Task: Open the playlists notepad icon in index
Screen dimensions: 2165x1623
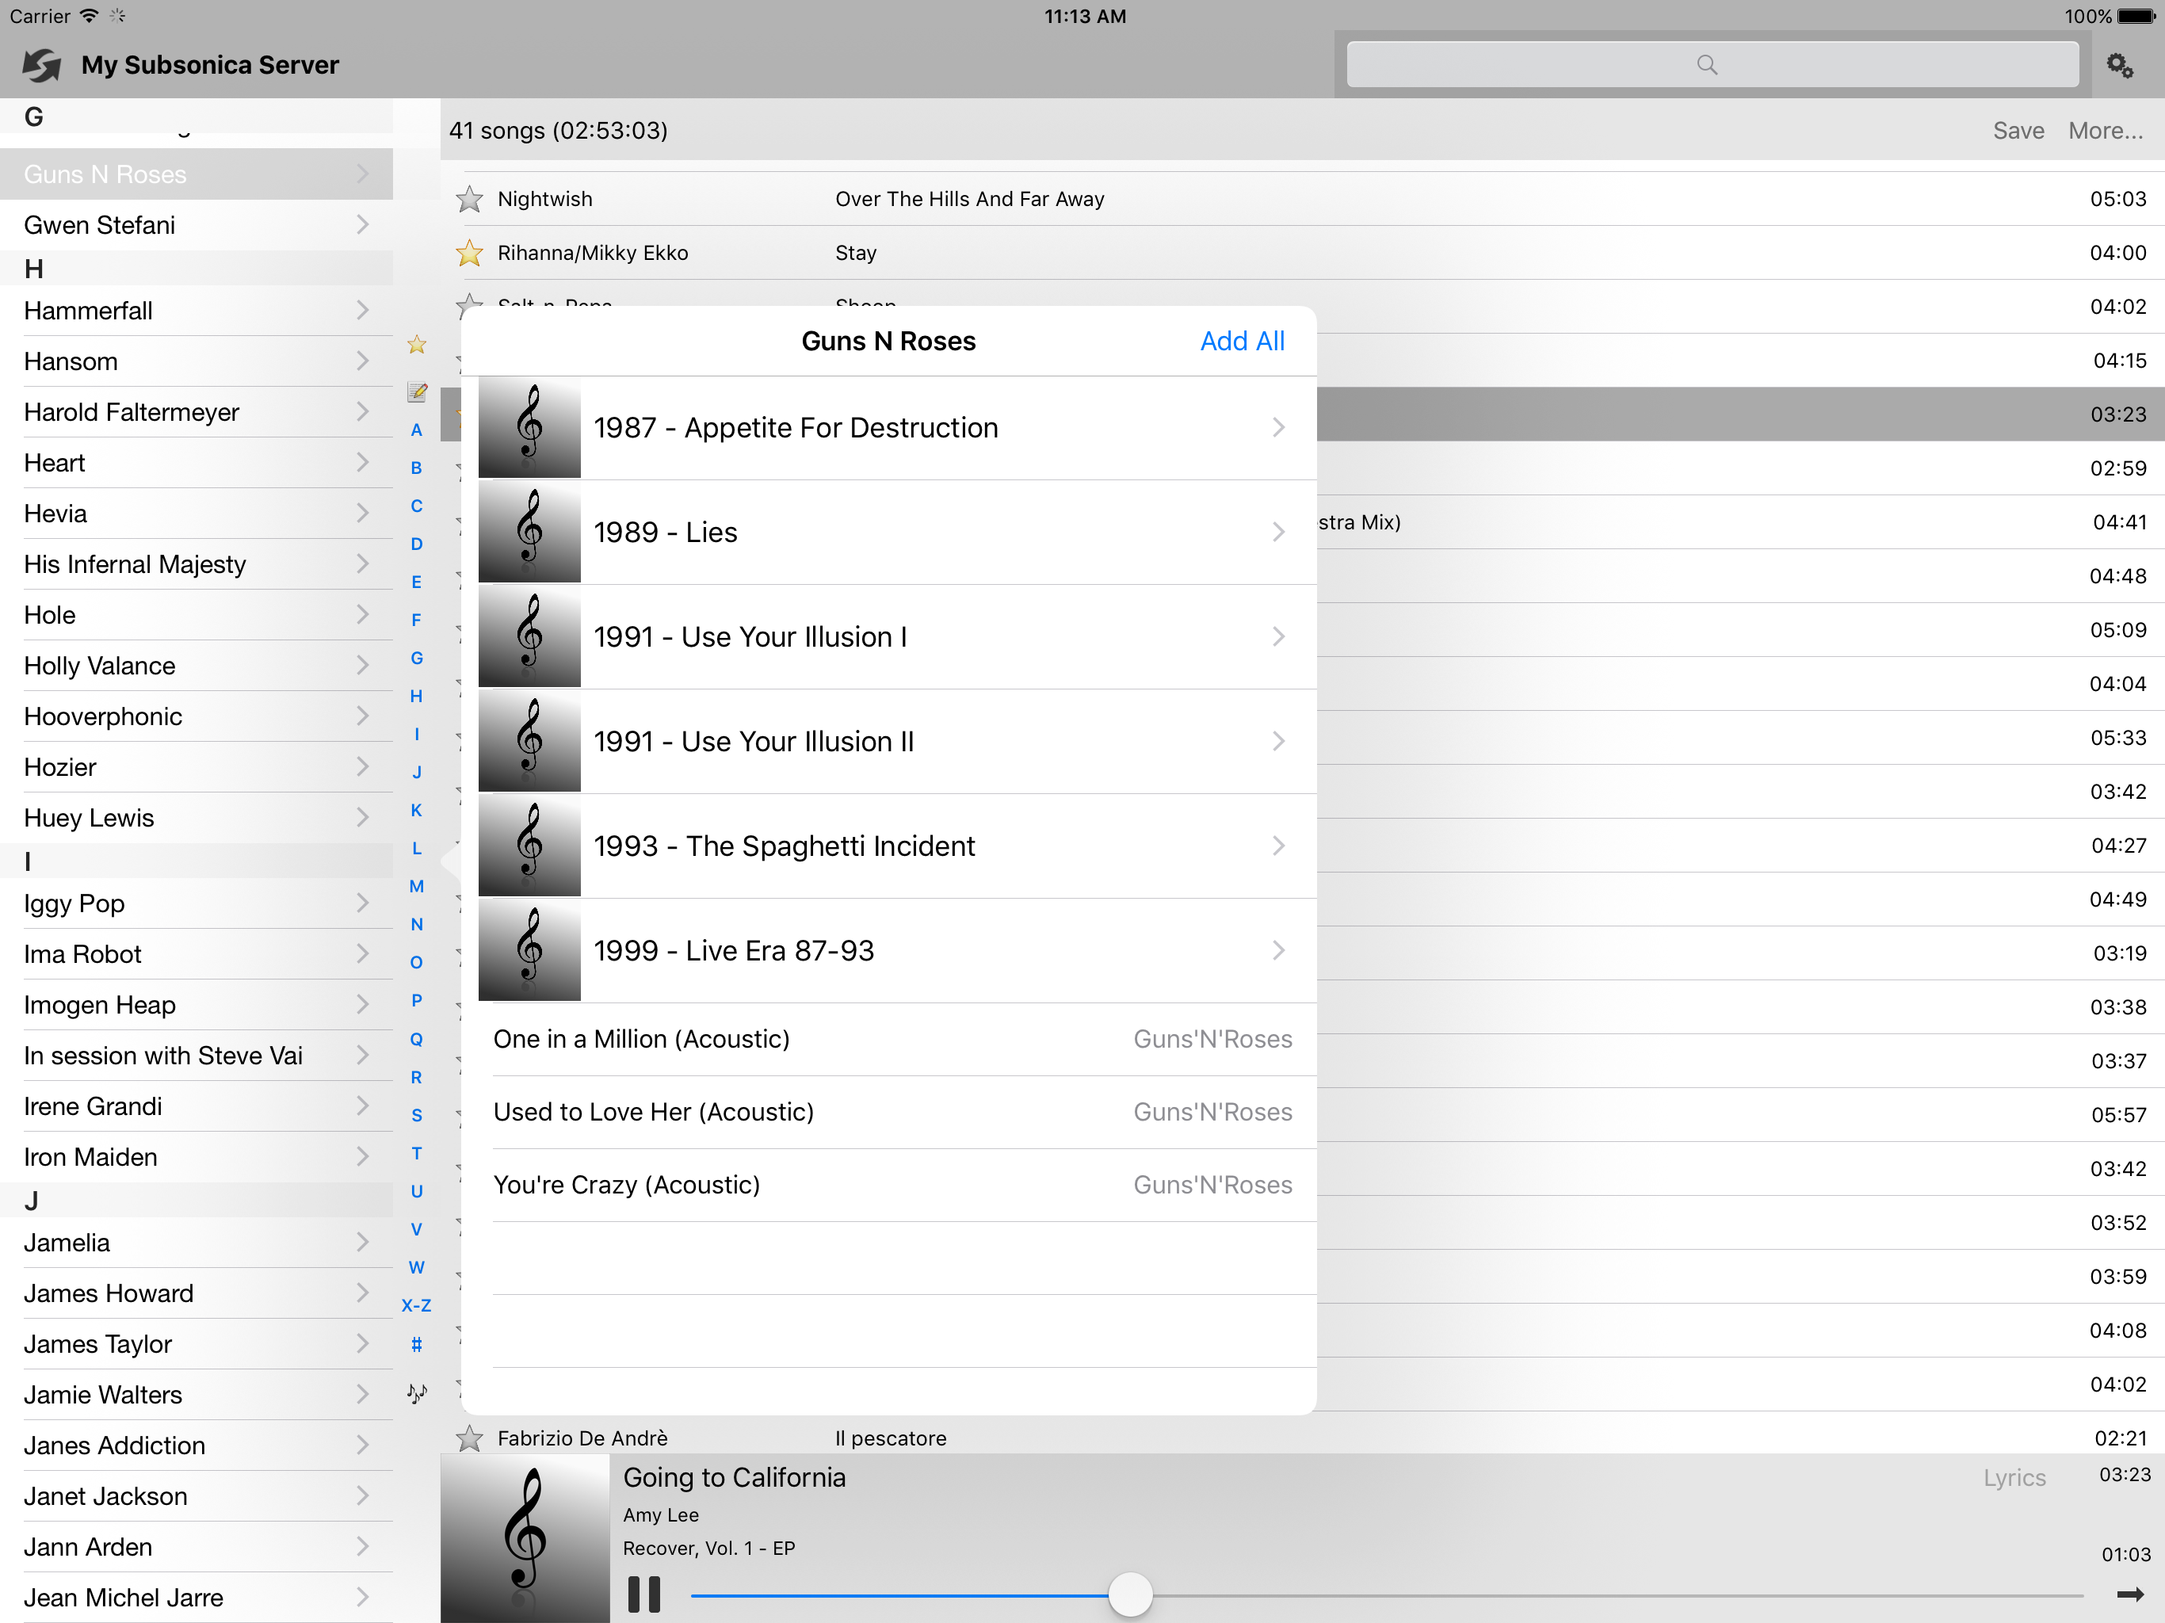Action: pyautogui.click(x=417, y=391)
